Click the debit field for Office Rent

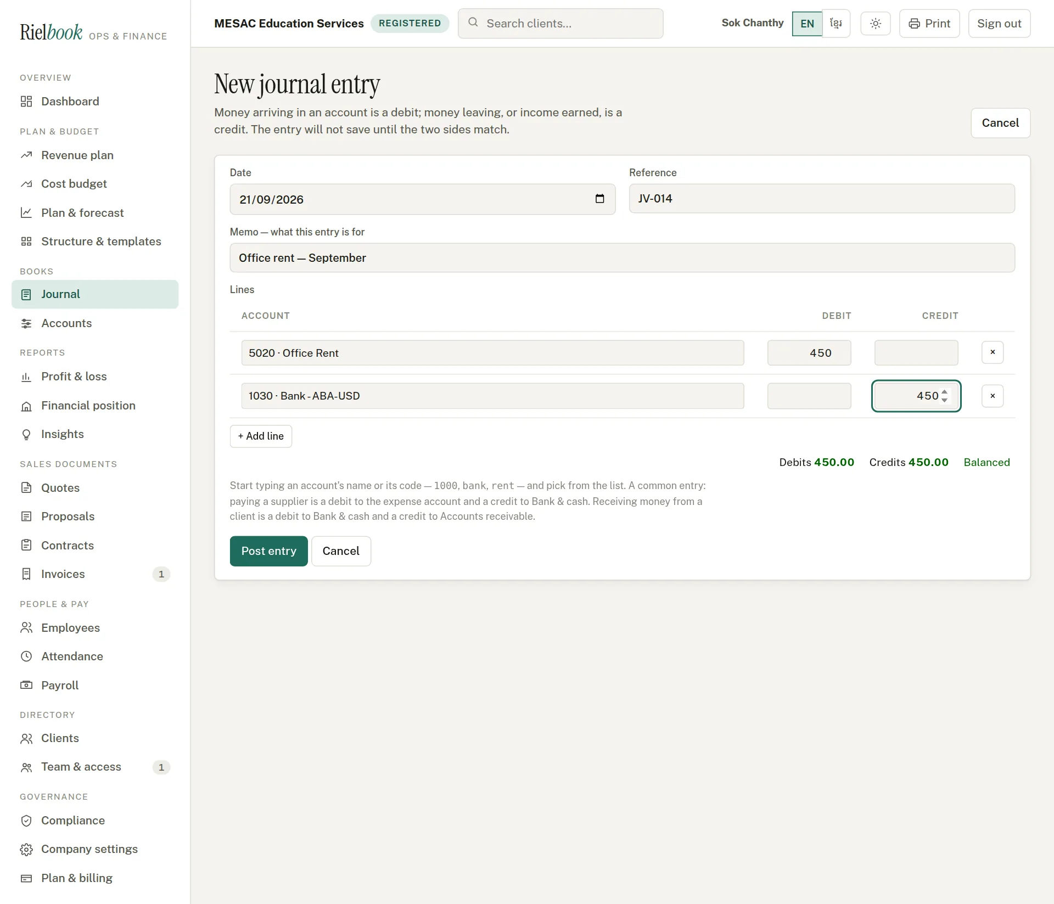809,353
